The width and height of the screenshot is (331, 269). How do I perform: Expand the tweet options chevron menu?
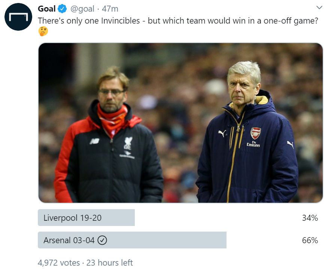[319, 7]
